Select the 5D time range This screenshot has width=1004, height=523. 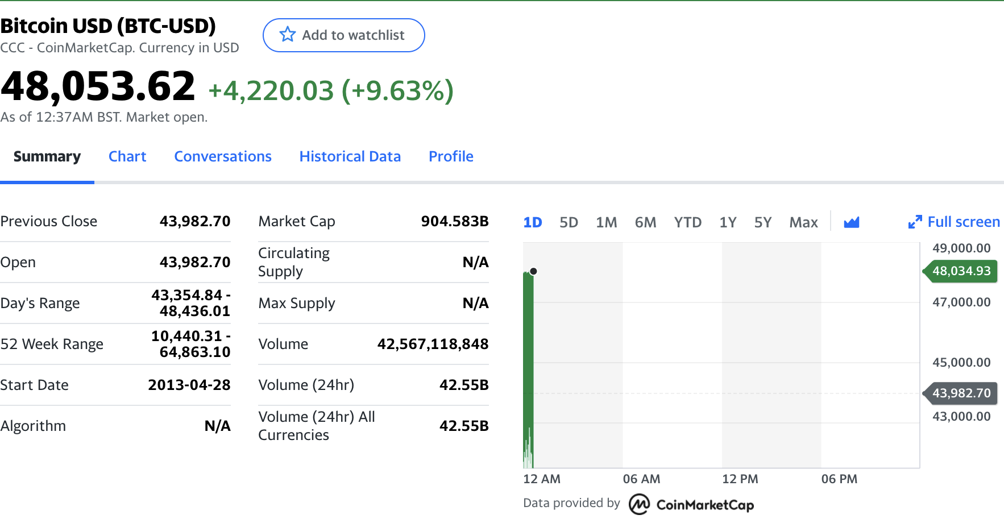[569, 222]
